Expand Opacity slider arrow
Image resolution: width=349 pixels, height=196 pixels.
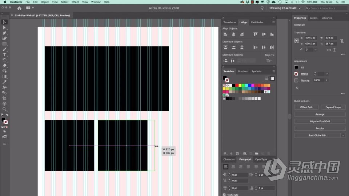coord(326,81)
